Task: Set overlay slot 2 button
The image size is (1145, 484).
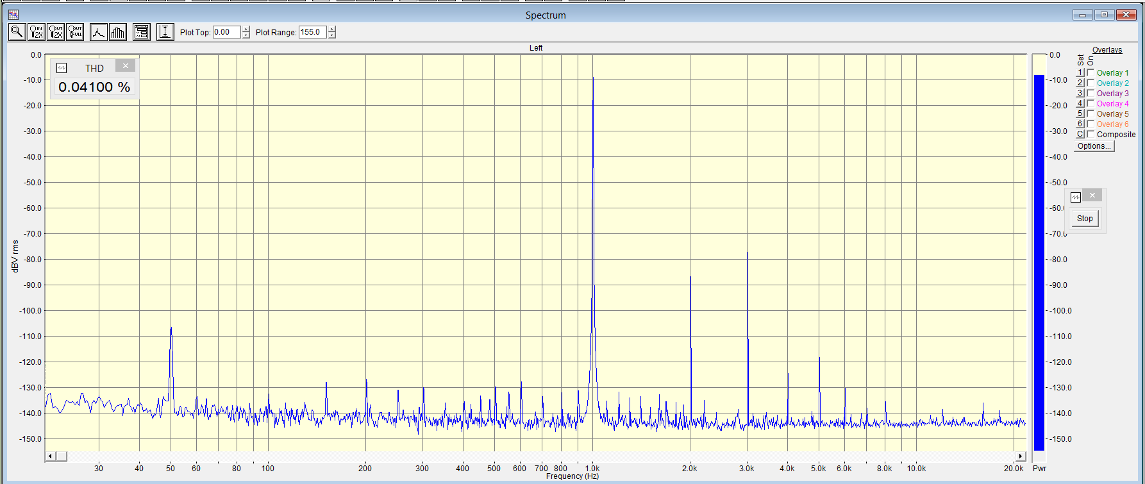Action: (x=1080, y=83)
